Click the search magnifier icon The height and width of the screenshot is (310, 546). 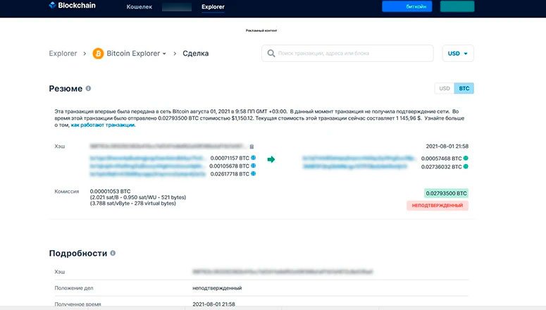[271, 54]
